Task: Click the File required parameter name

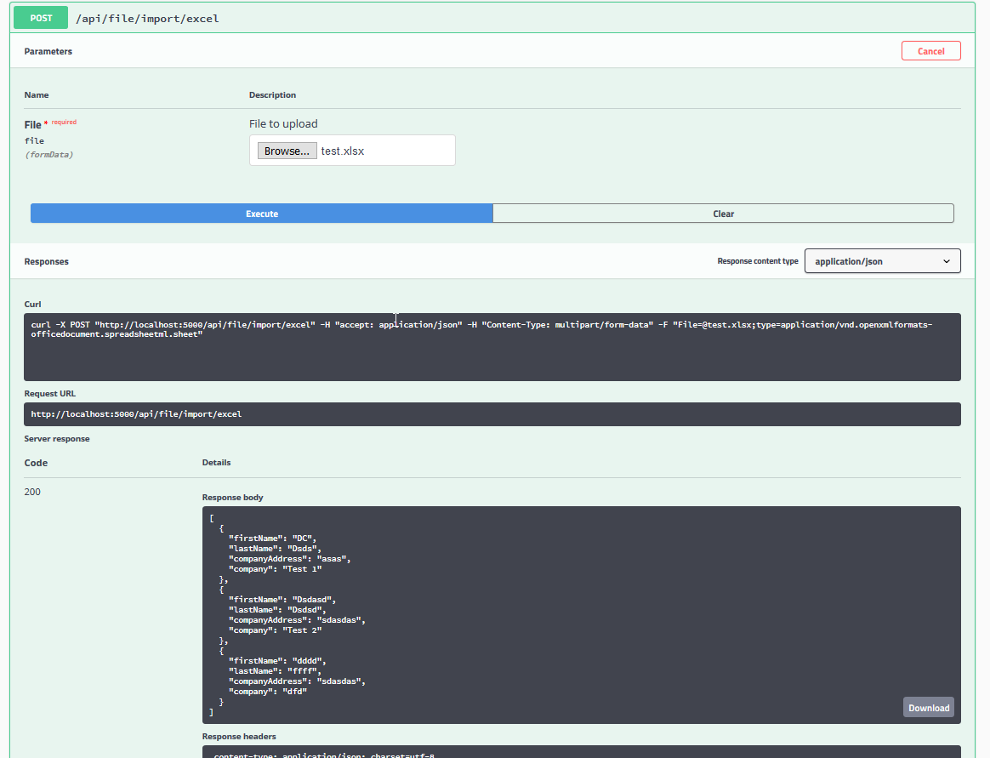Action: pyautogui.click(x=50, y=124)
